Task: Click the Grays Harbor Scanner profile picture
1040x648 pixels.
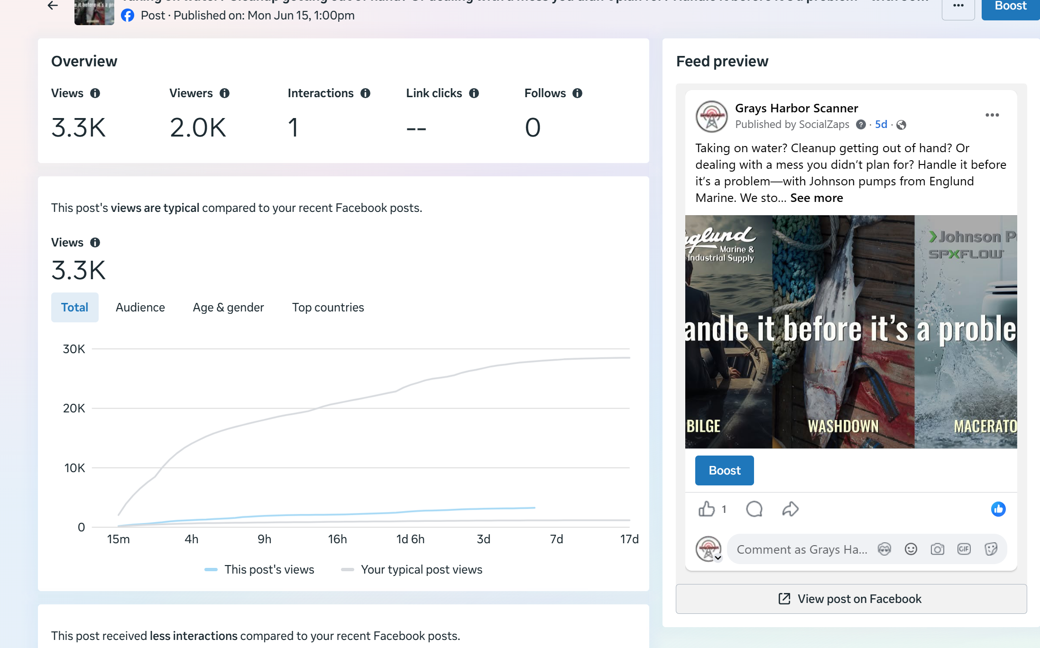Action: coord(711,117)
